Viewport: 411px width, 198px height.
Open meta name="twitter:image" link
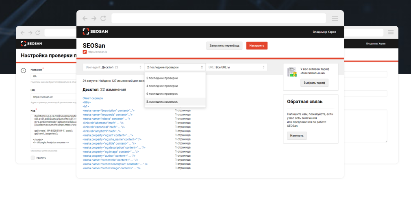(111, 168)
